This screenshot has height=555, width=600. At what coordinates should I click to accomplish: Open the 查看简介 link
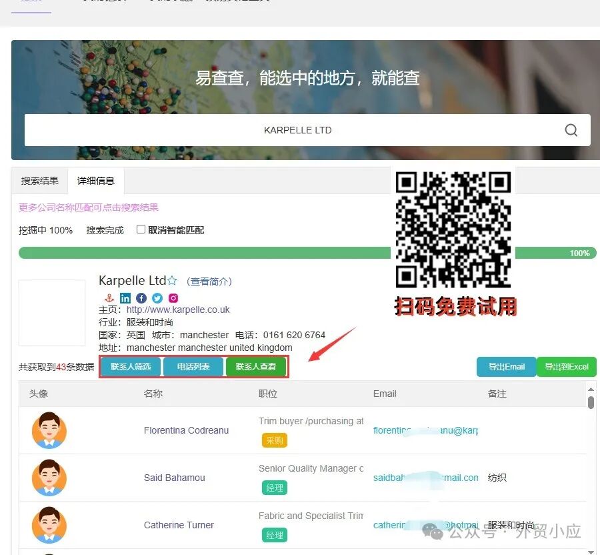(x=209, y=282)
